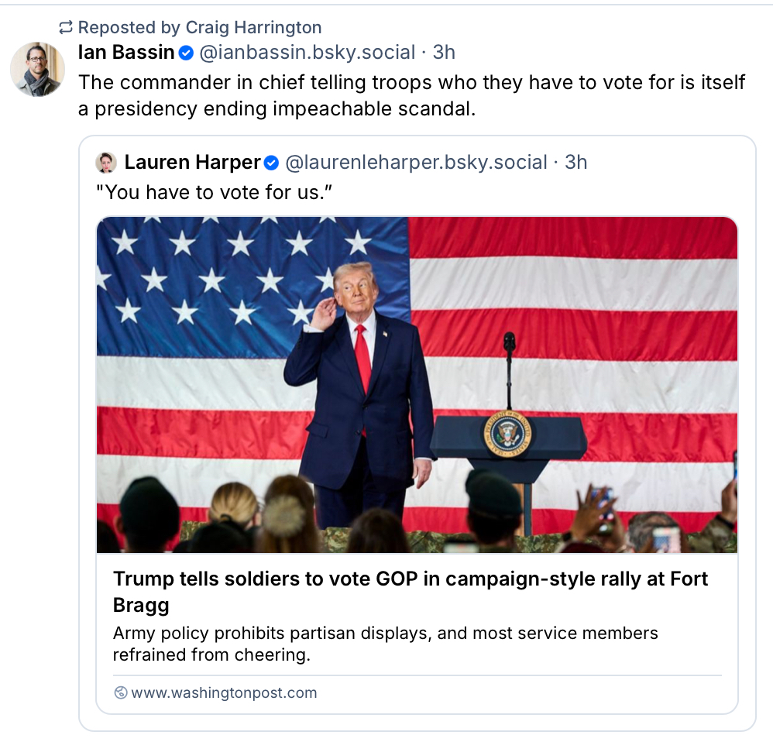Open Ian Bassin's post text about commander in chief

point(411,94)
